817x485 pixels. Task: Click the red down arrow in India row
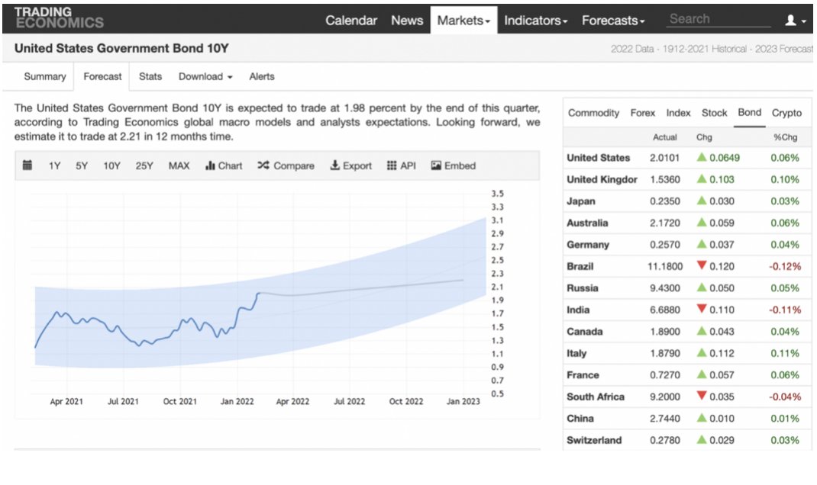coord(702,309)
